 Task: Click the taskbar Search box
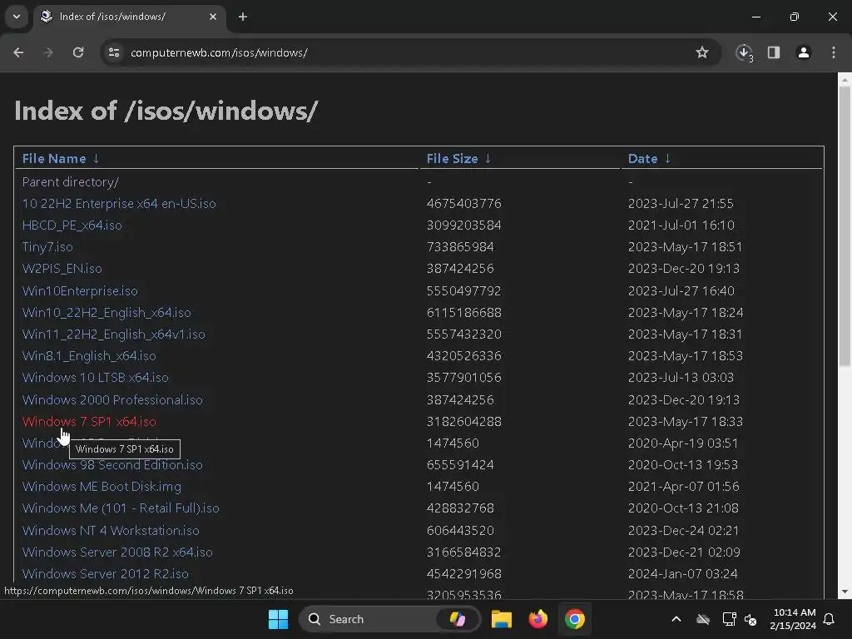[389, 619]
